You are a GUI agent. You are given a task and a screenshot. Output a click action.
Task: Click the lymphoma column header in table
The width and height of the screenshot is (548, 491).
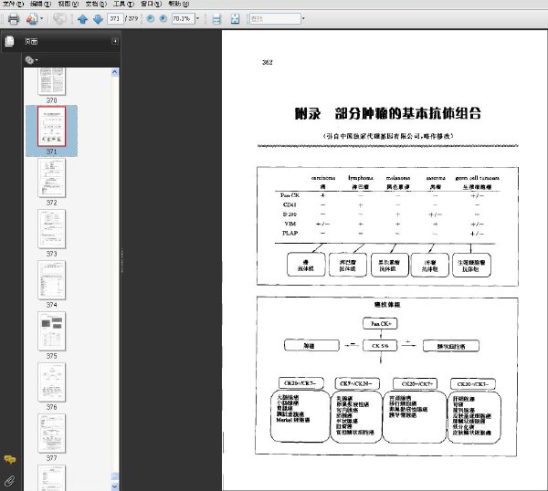(x=361, y=178)
